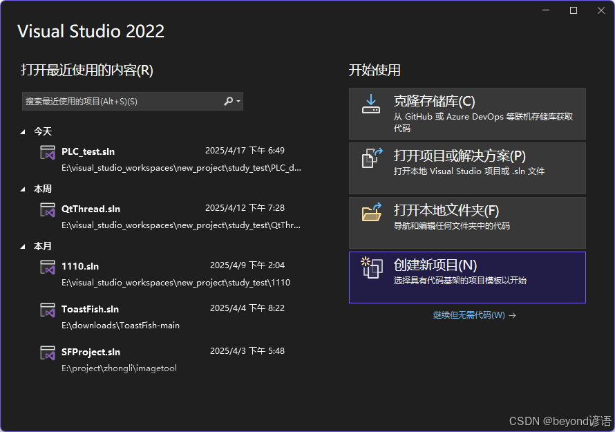This screenshot has height=432, width=615.
Task: Click path E:\downloads\ToastFish-main
Action: click(120, 326)
